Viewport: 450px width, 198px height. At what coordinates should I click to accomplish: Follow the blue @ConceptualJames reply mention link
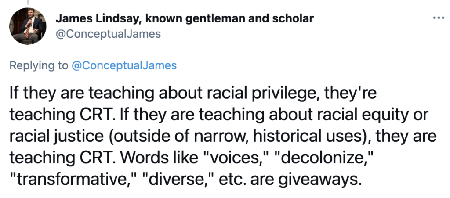(123, 65)
